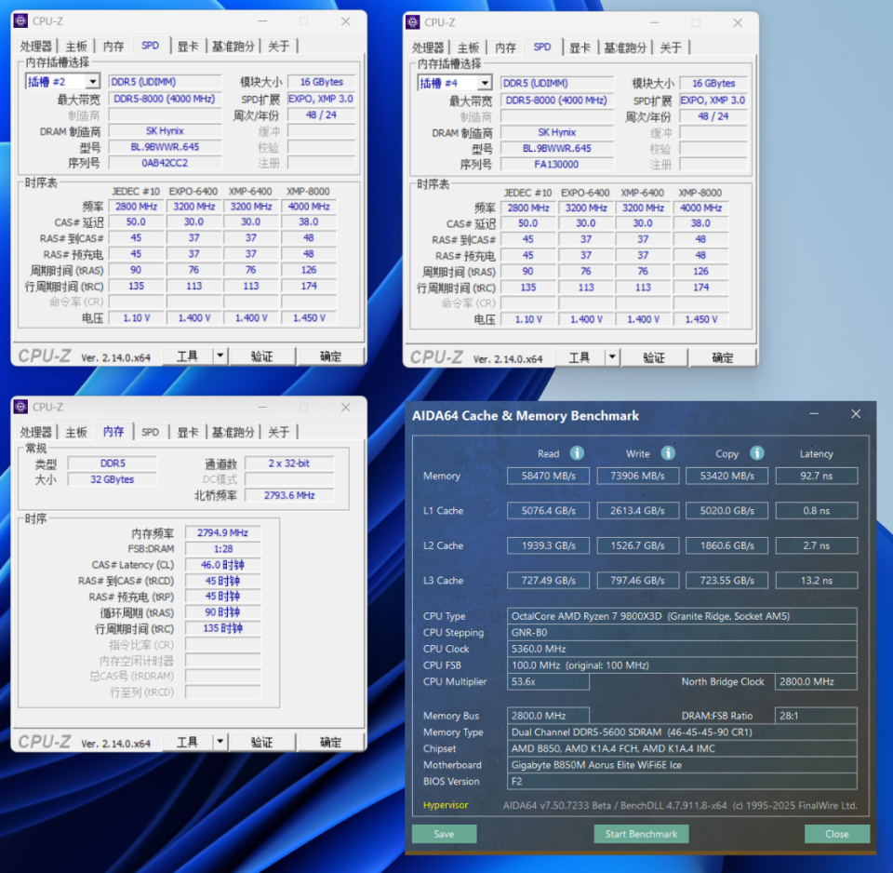Open 处理器 tab in bottom-left CPU-Z window
This screenshot has width=893, height=873.
tap(36, 432)
